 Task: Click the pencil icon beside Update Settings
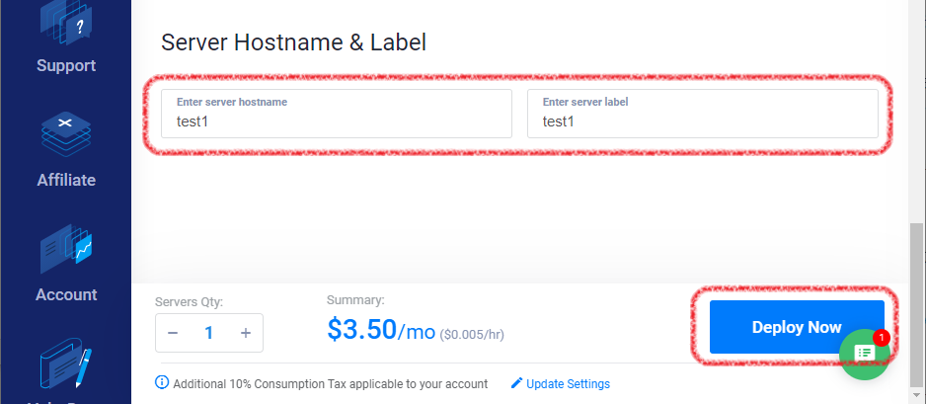tap(516, 383)
